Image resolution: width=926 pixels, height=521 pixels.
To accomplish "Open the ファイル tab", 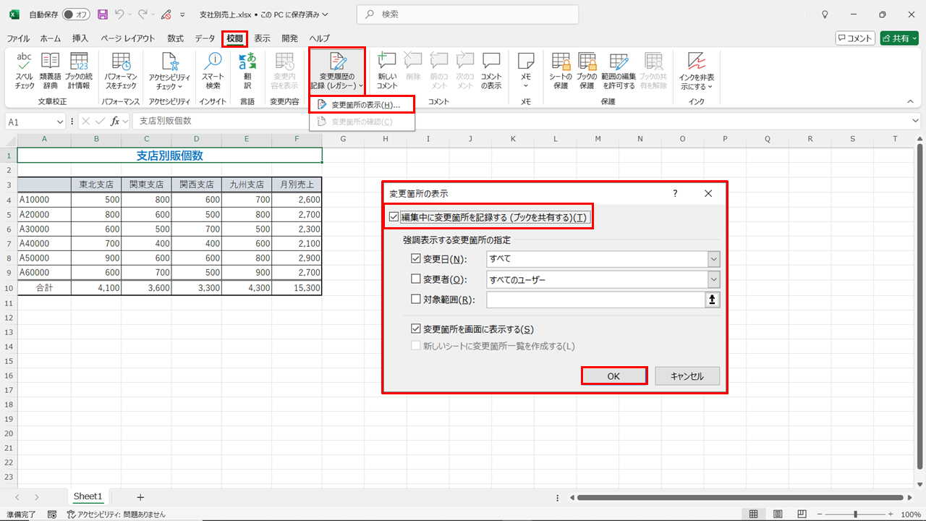I will (x=19, y=38).
